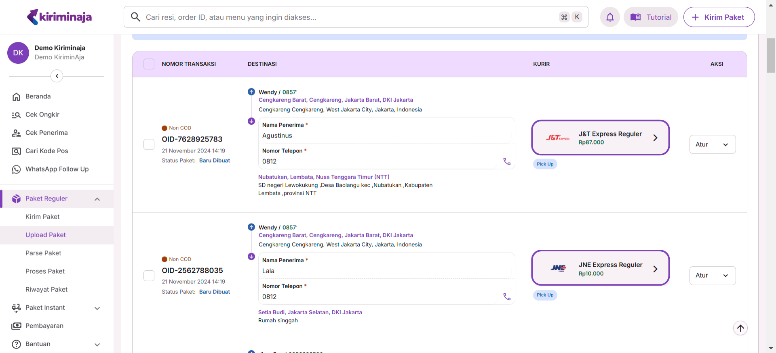Select the J&T Express Reguler courier card
The width and height of the screenshot is (776, 353).
[600, 138]
